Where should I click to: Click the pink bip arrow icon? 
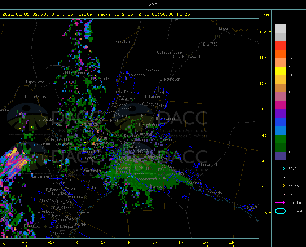tap(280, 194)
